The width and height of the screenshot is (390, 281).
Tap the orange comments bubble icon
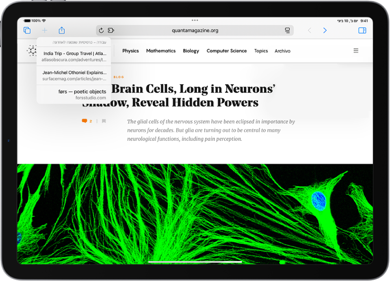tap(84, 121)
